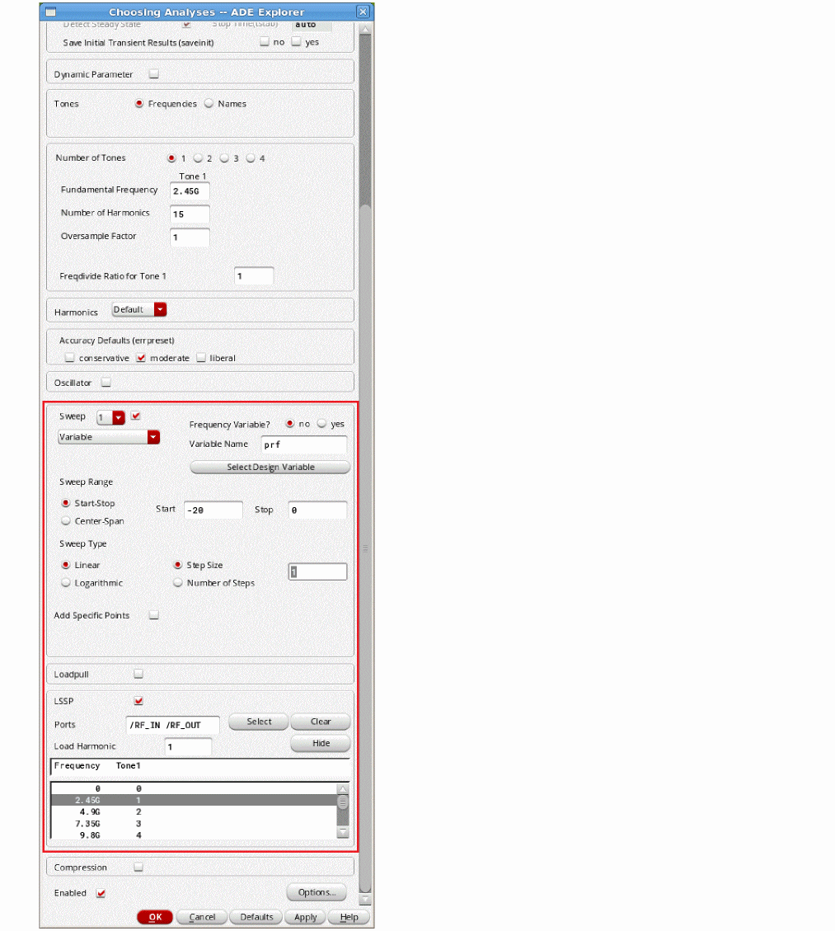Enable the Loadpull checkbox

pyautogui.click(x=138, y=674)
